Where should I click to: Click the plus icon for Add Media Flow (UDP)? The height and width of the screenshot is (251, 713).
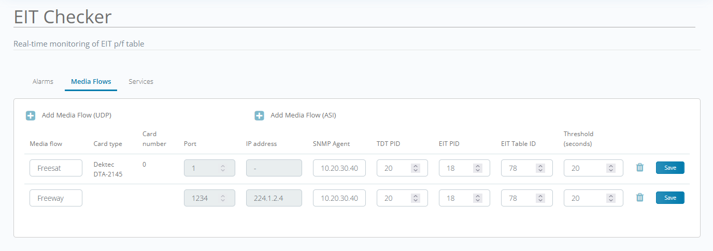click(31, 115)
